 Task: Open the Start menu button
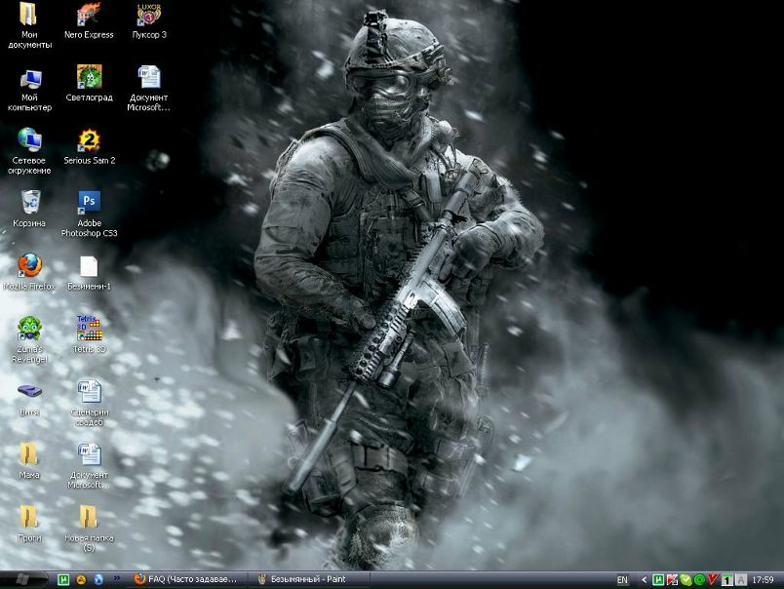pos(24,579)
